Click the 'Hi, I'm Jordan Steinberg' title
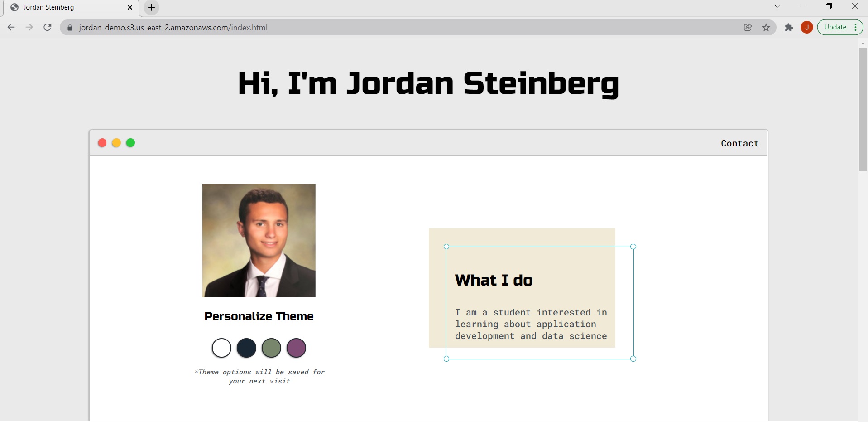This screenshot has height=422, width=868. (428, 84)
